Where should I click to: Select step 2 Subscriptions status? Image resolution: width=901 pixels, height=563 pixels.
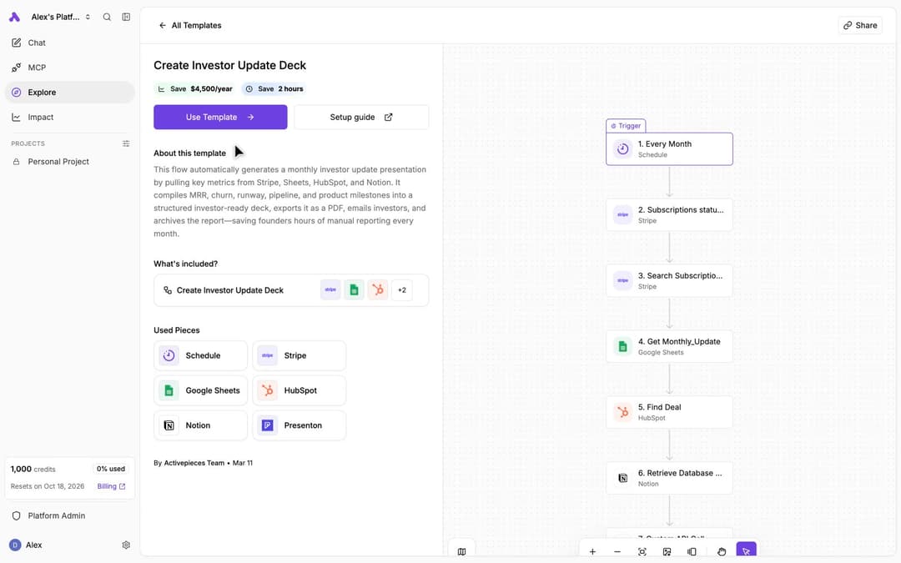click(669, 215)
